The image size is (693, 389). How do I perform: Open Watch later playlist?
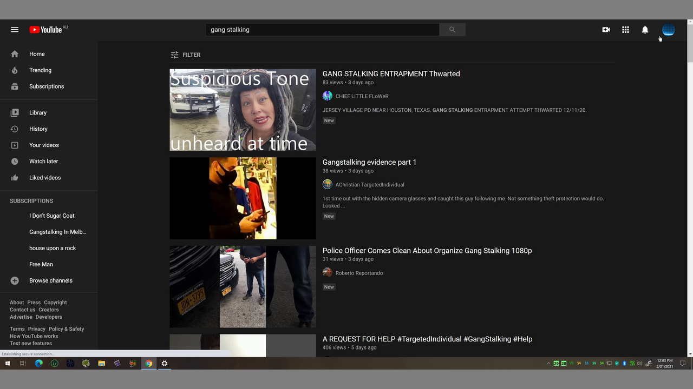(43, 162)
